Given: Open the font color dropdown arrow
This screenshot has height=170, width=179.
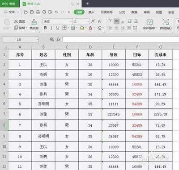Looking at the screenshot, I should [94, 28].
